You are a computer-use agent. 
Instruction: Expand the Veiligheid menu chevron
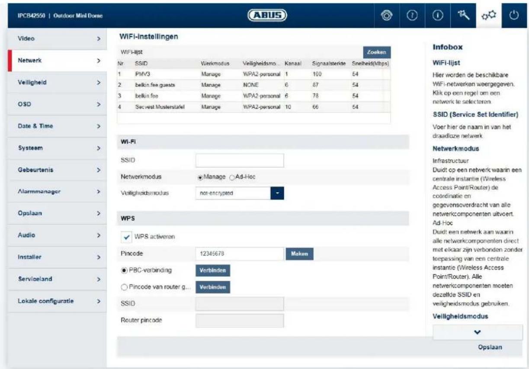tap(99, 82)
